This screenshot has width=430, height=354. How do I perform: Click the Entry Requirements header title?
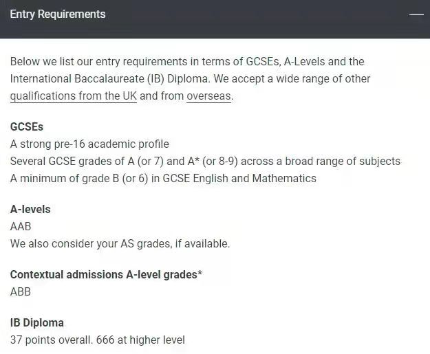click(58, 14)
